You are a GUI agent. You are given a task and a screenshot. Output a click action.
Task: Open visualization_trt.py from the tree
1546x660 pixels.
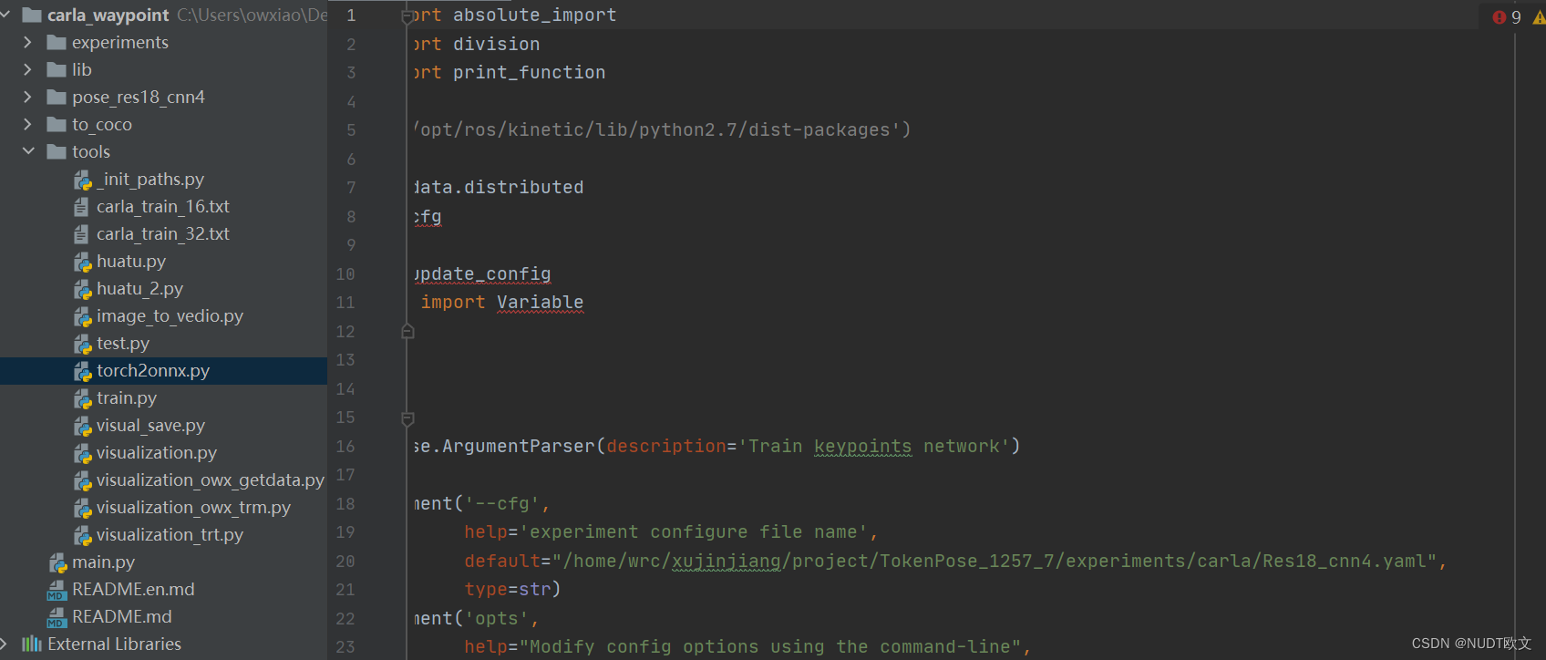click(x=170, y=534)
